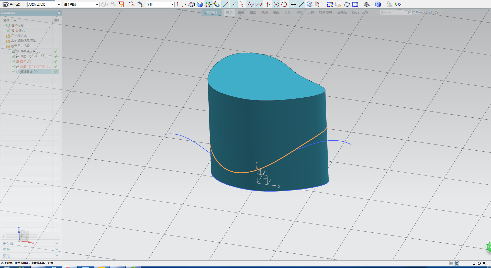Open the 内侧 rectangle mode dropdown

160,4
